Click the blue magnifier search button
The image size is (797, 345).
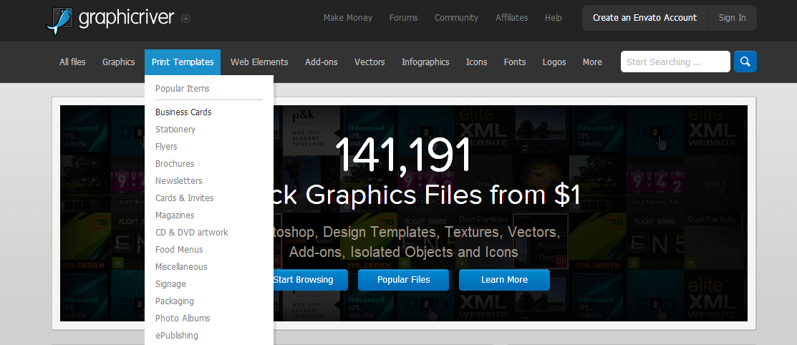pyautogui.click(x=745, y=62)
